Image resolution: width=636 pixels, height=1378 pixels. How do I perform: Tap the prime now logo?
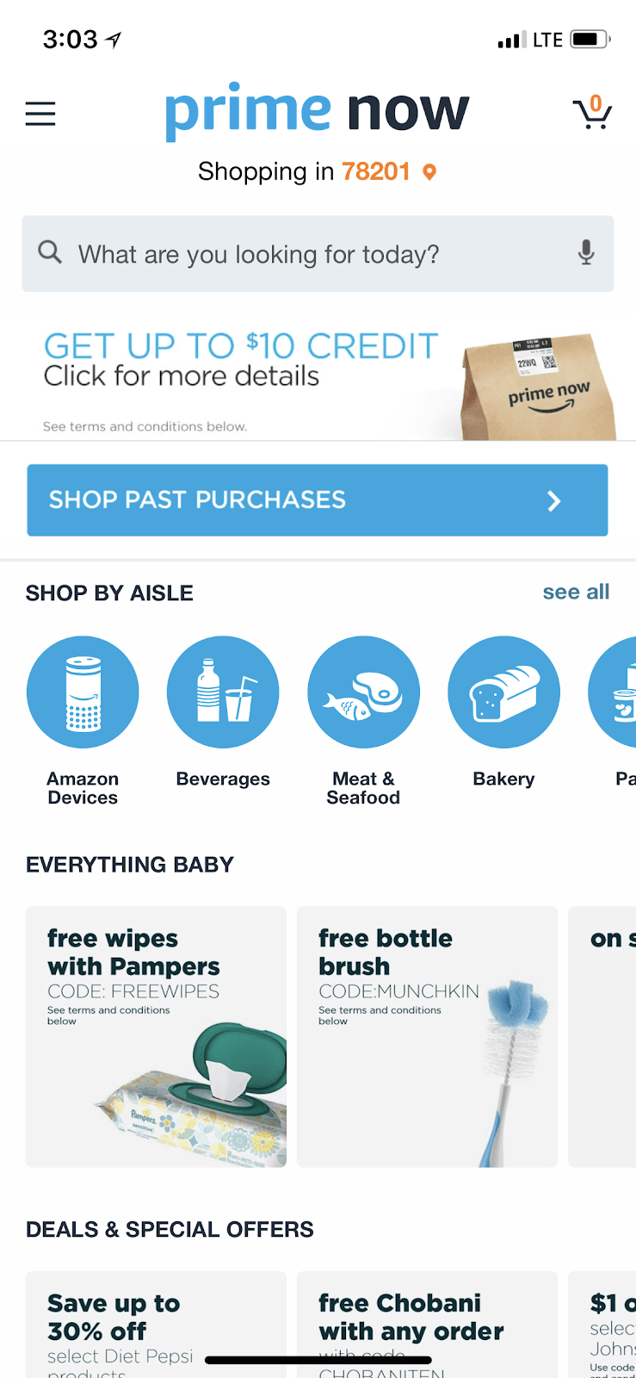[x=317, y=111]
